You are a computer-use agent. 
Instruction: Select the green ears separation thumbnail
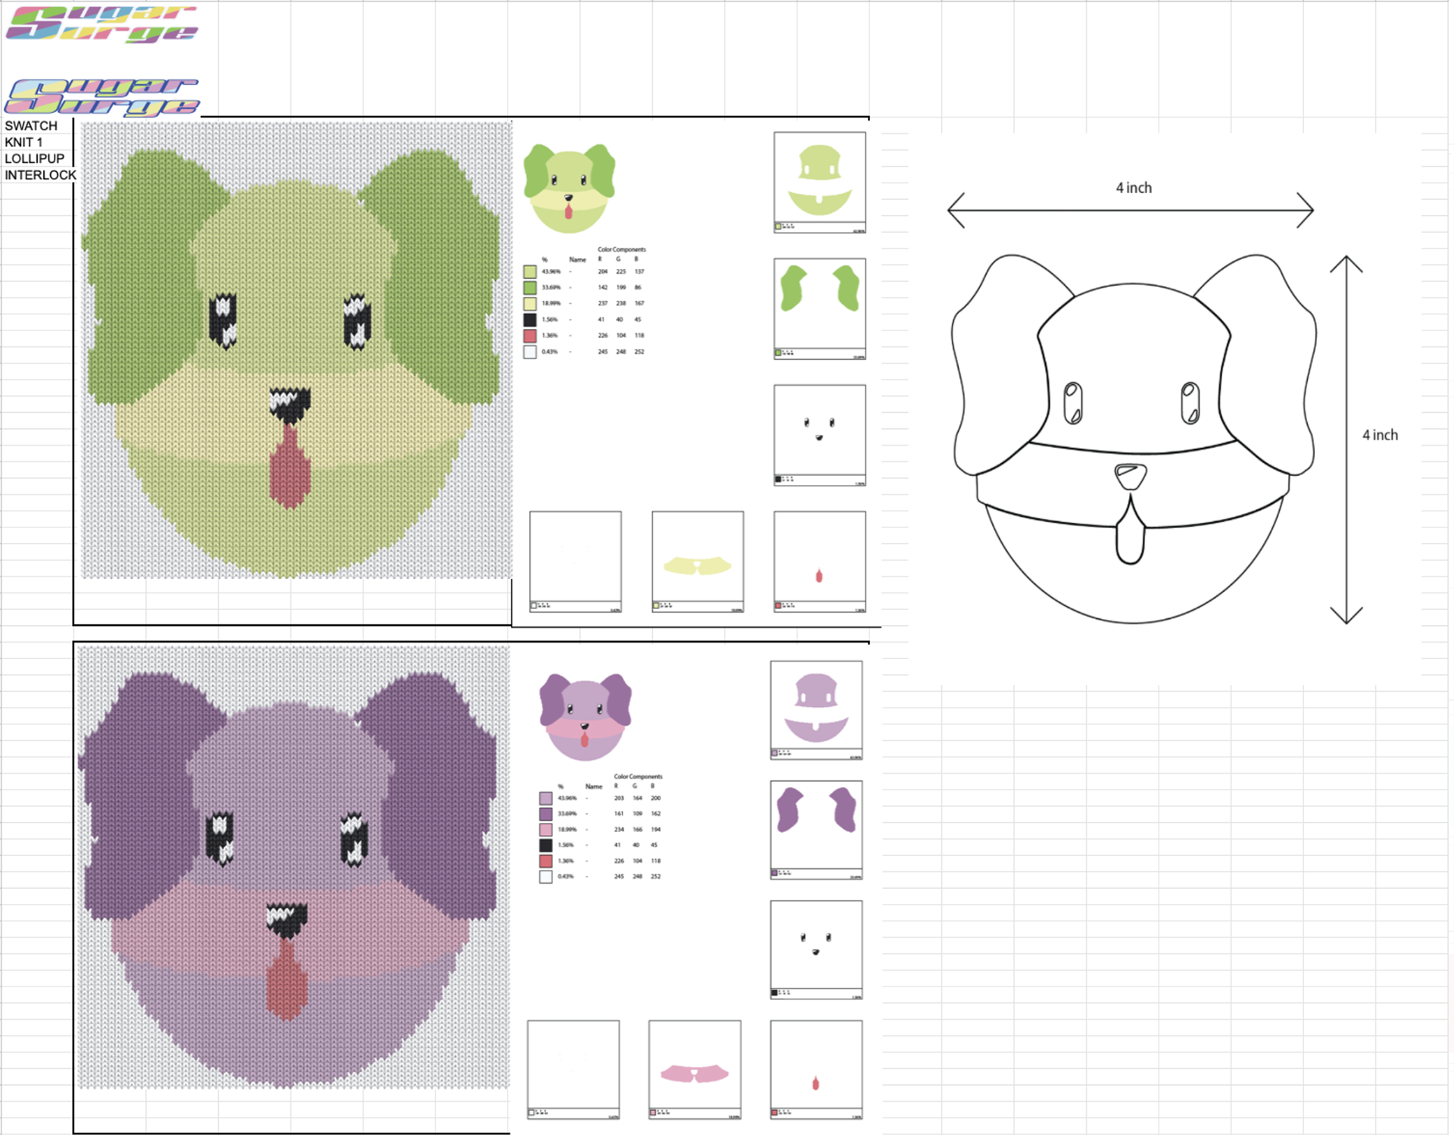(x=819, y=308)
